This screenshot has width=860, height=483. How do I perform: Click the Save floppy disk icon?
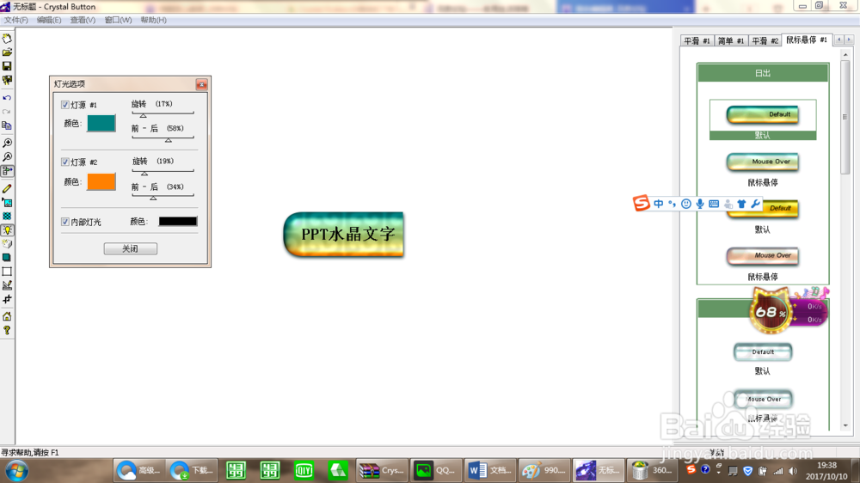(7, 66)
